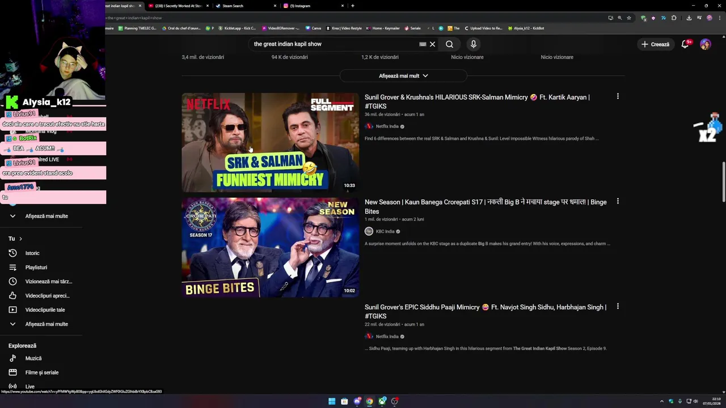The height and width of the screenshot is (408, 726).
Task: Open the YouTube account avatar menu
Action: pyautogui.click(x=706, y=44)
